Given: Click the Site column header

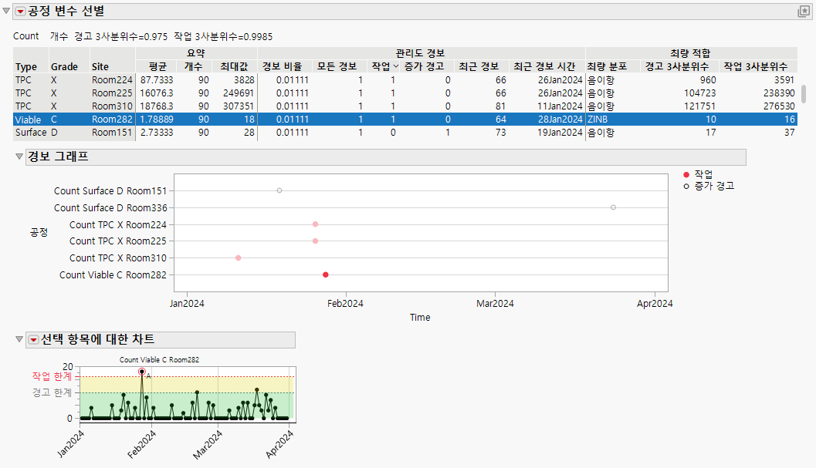Looking at the screenshot, I should [x=100, y=66].
